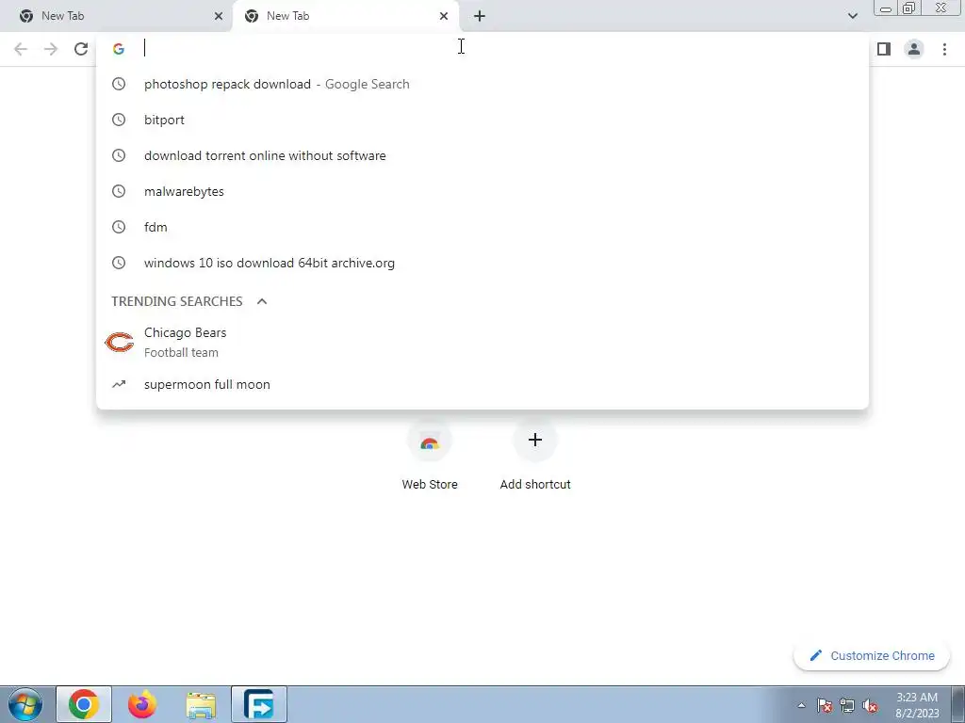Open the network tray icon

(847, 705)
